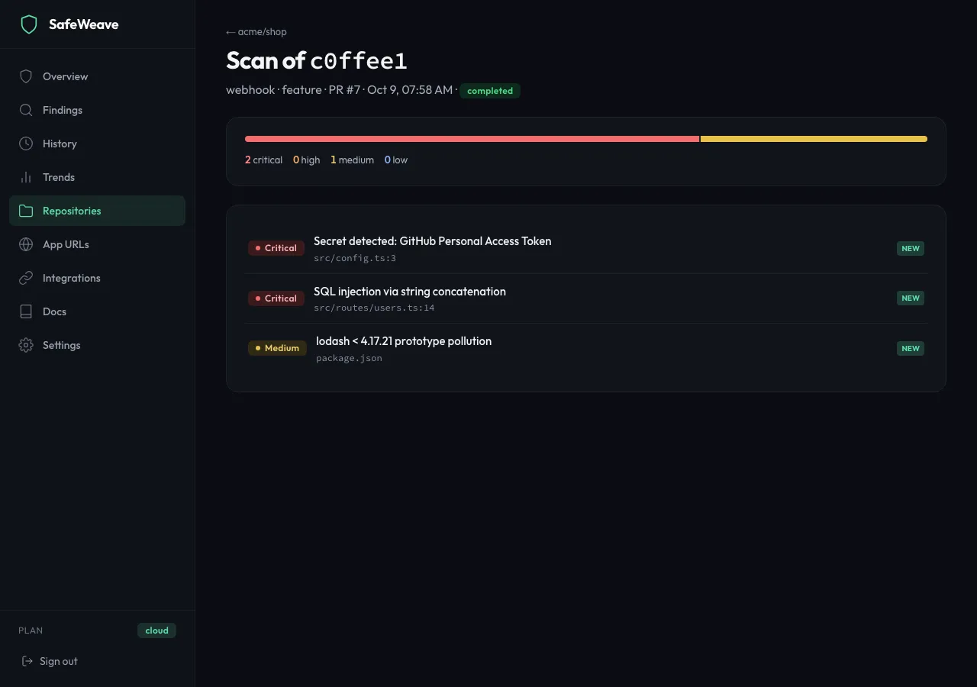
Task: Open the Trends section
Action: click(97, 177)
